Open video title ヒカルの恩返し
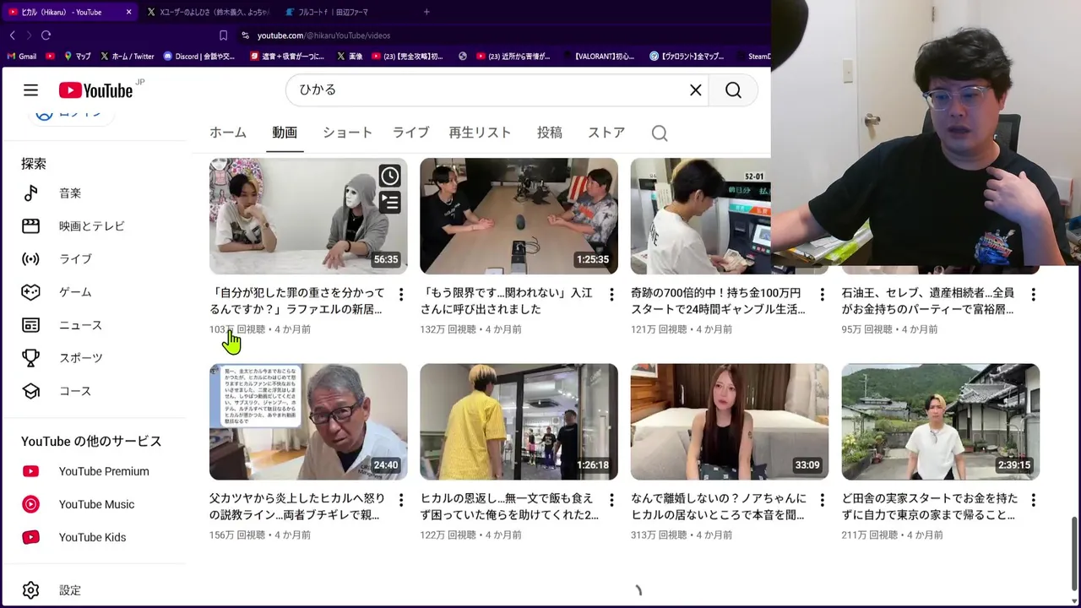 509,507
